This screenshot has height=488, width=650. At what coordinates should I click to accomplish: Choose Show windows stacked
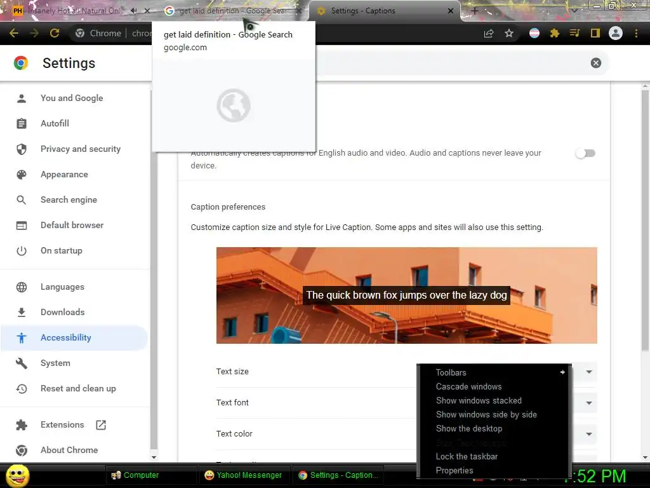pyautogui.click(x=494, y=401)
